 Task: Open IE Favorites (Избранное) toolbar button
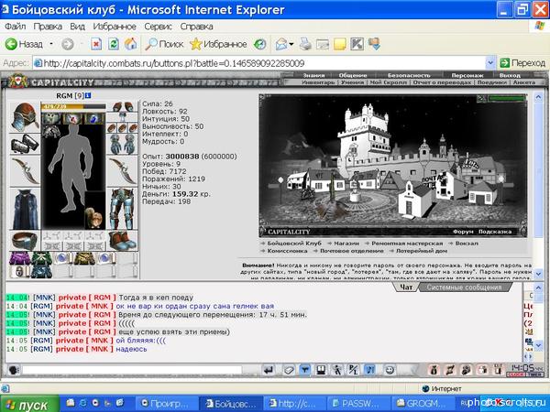pyautogui.click(x=218, y=44)
